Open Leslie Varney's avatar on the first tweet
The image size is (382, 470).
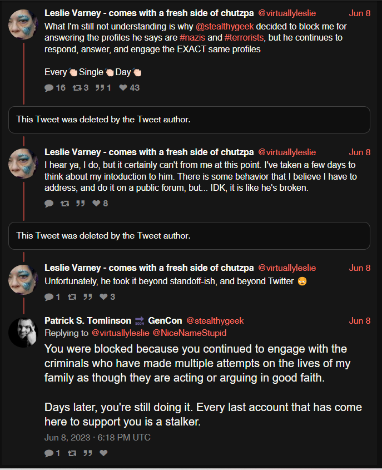(23, 24)
